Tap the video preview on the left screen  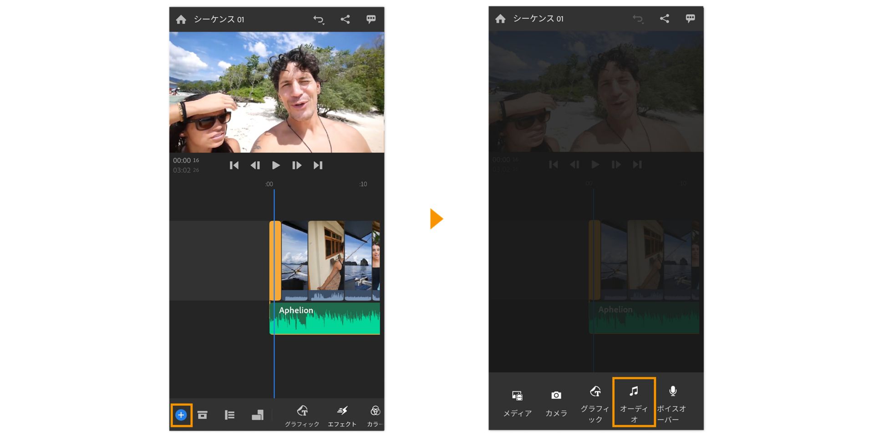[x=277, y=92]
